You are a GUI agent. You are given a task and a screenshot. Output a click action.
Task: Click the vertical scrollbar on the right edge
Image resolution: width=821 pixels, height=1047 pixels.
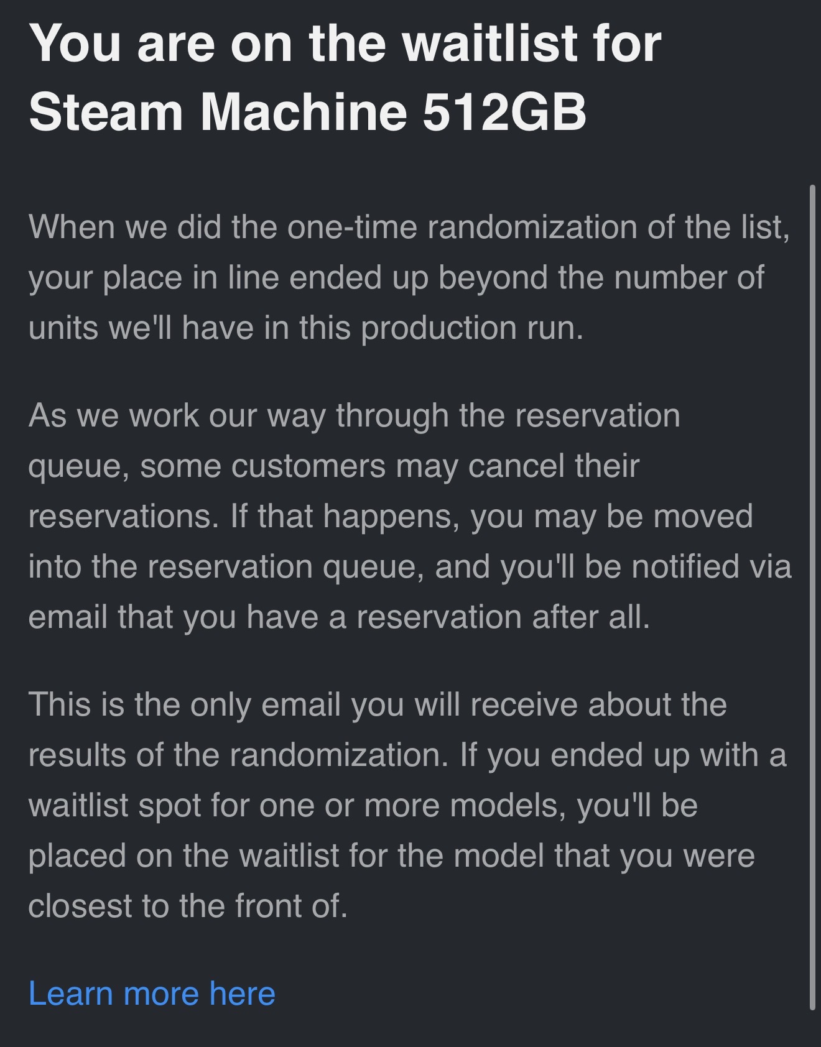[x=812, y=597]
